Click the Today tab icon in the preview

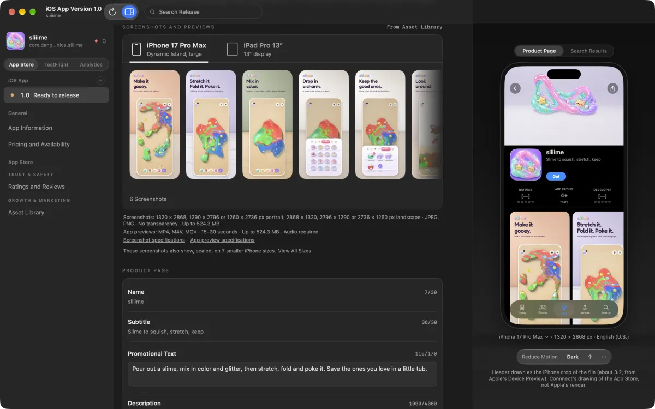click(522, 309)
